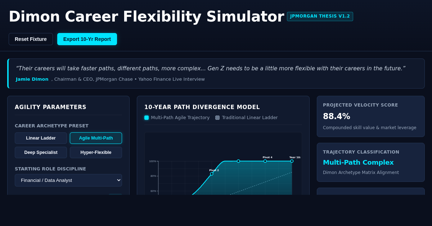The height and width of the screenshot is (226, 432).
Task: Click the 10-YEAR PATH DIVERGENCE MODEL title
Action: pyautogui.click(x=202, y=107)
